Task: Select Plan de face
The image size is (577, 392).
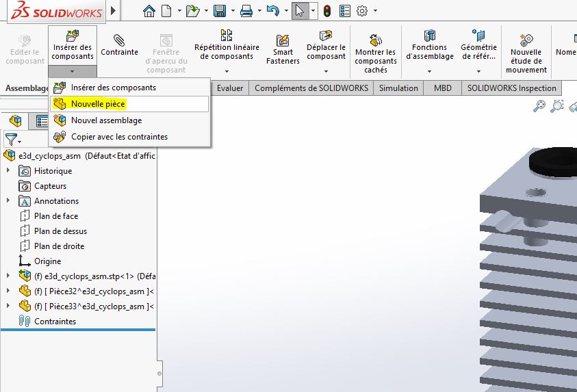Action: (49, 216)
